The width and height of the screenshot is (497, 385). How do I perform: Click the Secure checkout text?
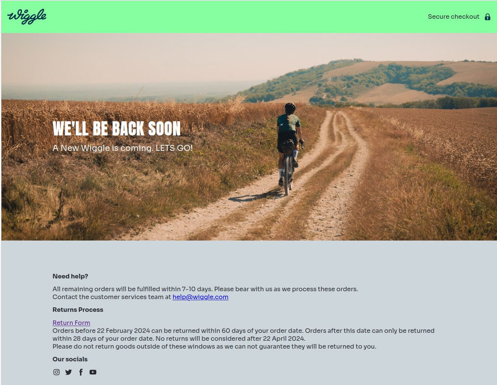[453, 17]
